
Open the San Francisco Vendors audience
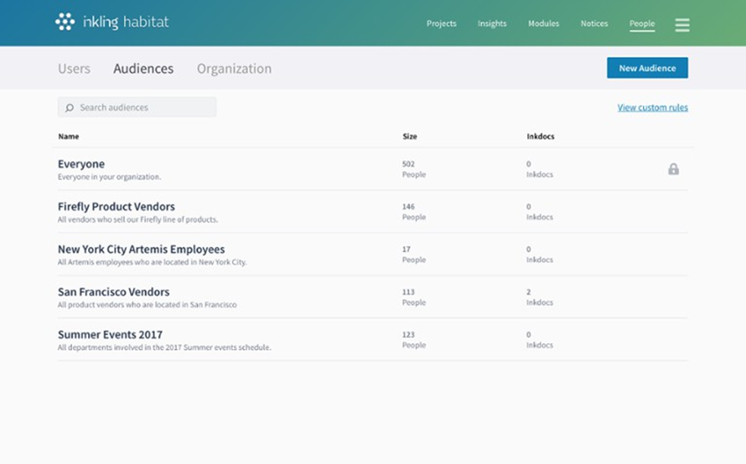click(x=113, y=292)
